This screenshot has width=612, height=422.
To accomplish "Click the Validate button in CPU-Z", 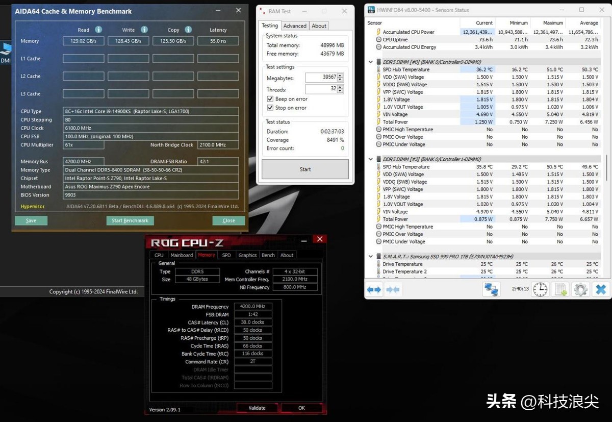I will [x=257, y=408].
